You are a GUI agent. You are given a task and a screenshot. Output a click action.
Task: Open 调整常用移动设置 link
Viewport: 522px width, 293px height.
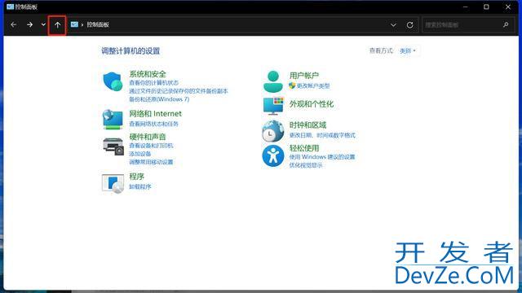[151, 162]
